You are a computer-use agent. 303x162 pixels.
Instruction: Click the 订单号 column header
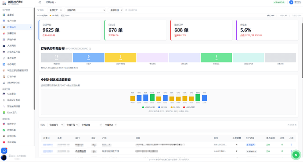pyautogui.click(x=47, y=138)
